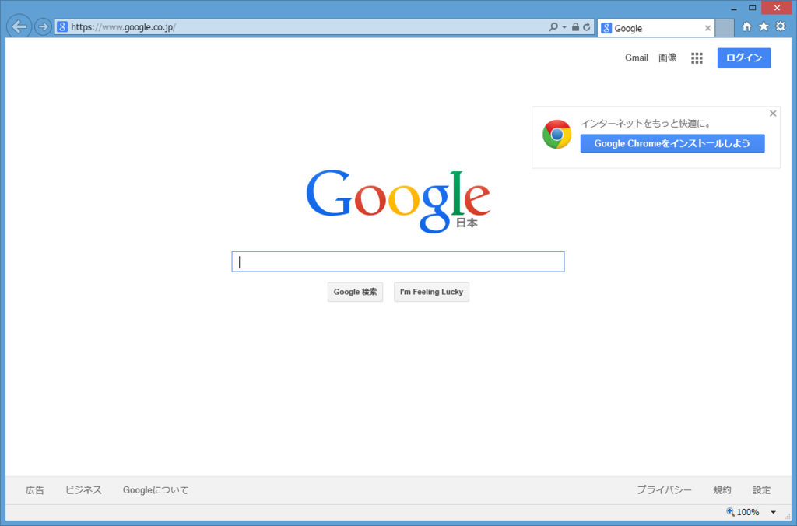This screenshot has height=526, width=797.
Task: Click the security lock icon
Action: pyautogui.click(x=575, y=27)
